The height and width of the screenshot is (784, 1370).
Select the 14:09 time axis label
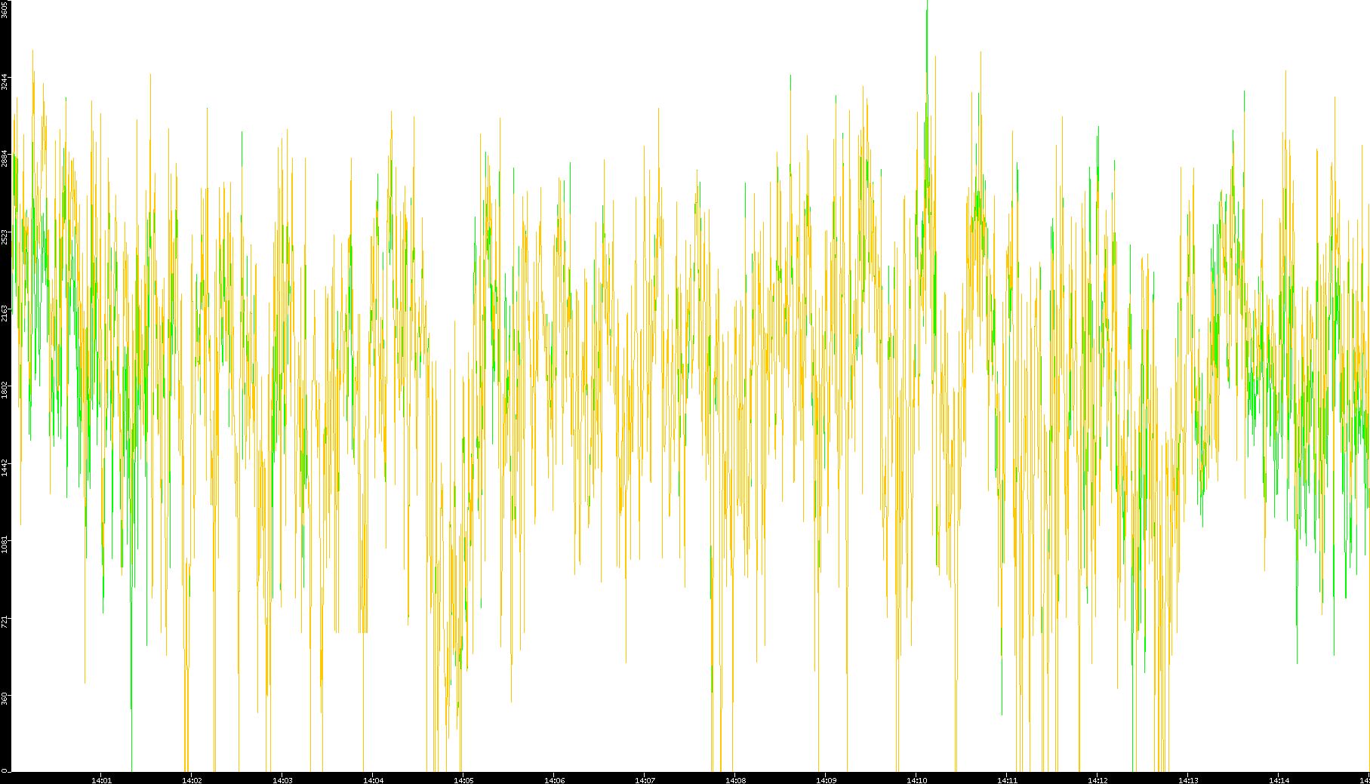(826, 780)
